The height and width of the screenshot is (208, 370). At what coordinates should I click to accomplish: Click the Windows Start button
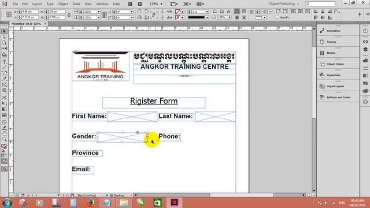[7, 203]
